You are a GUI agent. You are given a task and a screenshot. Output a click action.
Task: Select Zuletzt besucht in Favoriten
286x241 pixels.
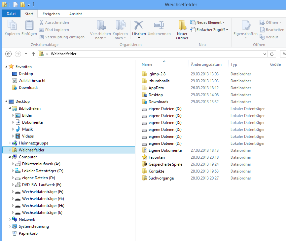[32, 81]
